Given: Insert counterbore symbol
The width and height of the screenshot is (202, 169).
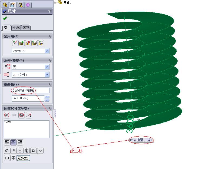Looking at the screenshot, I should point(7,158).
